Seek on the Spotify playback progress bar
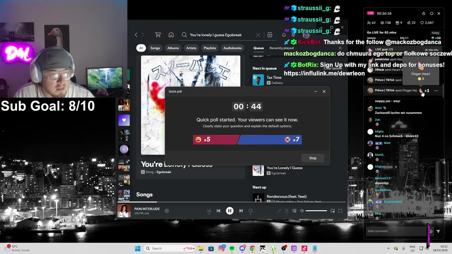 232,202
